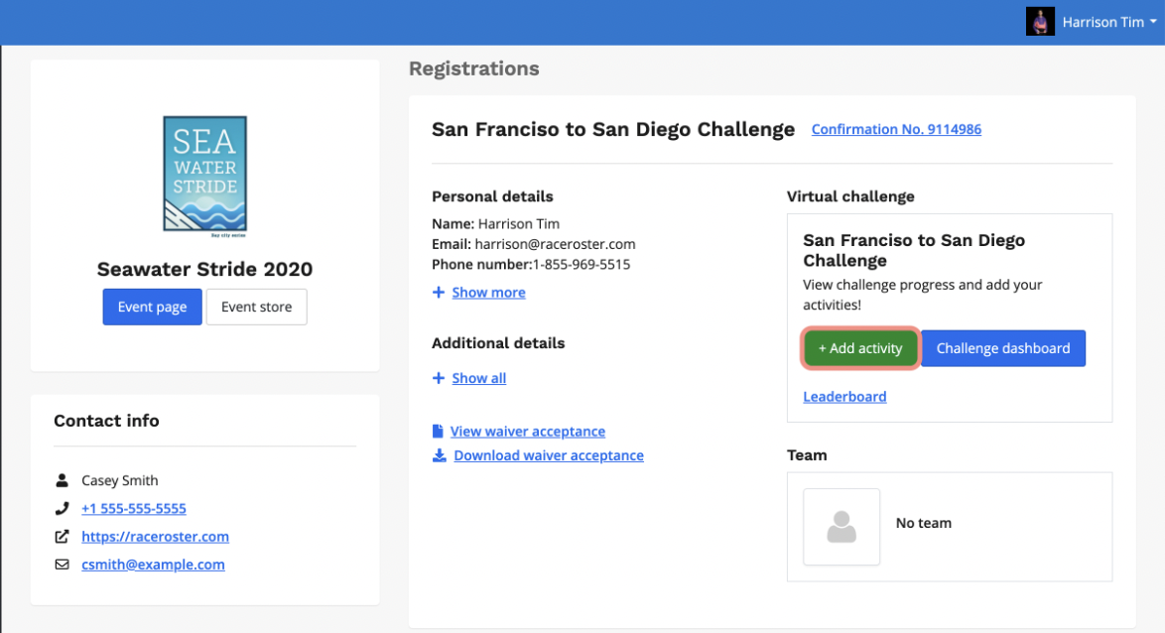View the Leaderboard link
Screen dimensions: 1165x633
click(844, 397)
